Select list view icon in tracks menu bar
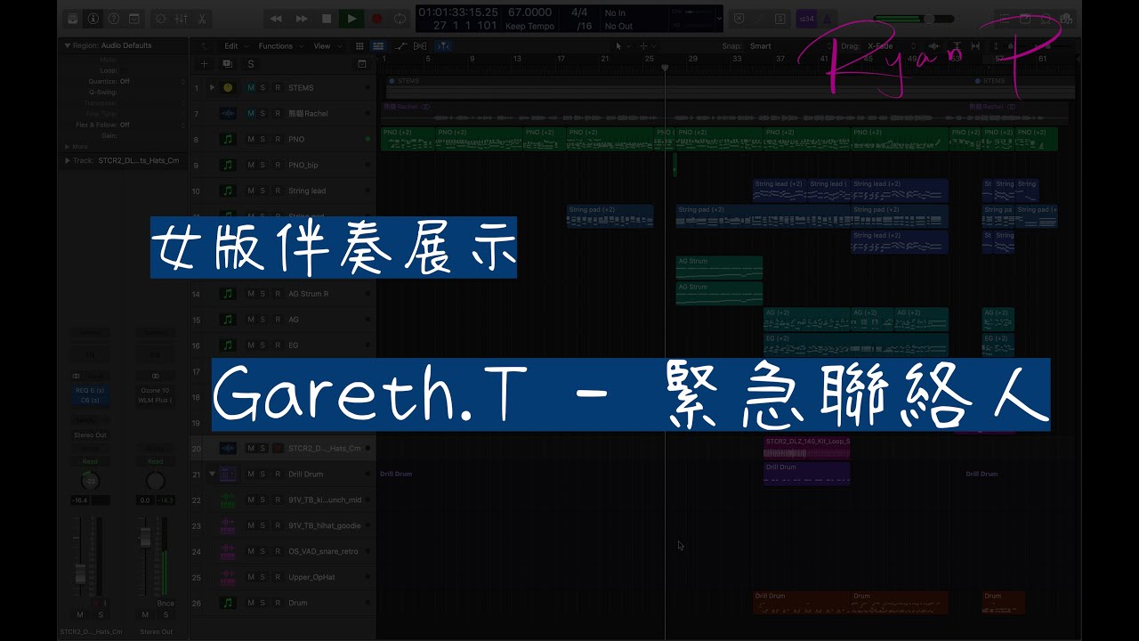 378,46
